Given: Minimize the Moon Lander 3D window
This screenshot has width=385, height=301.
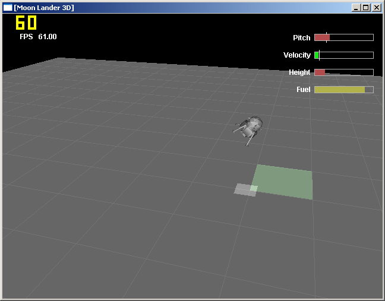Looking at the screenshot, I should (356, 8).
